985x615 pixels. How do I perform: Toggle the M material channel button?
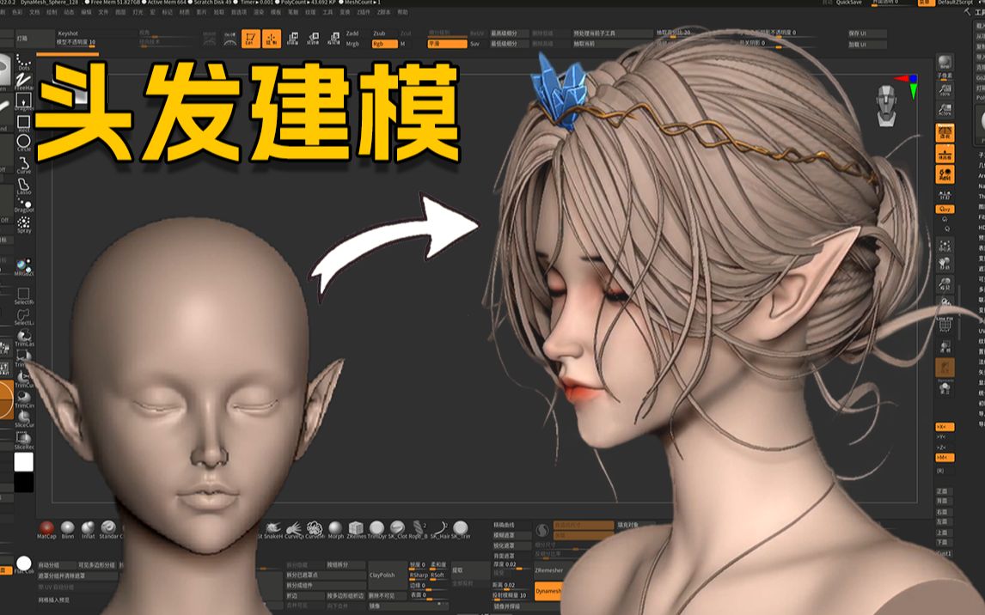(x=403, y=44)
